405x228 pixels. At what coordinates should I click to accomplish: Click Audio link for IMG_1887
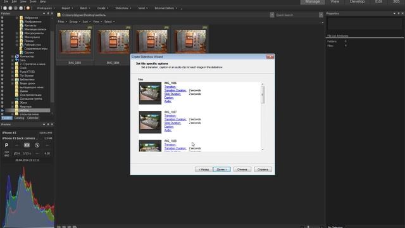pos(168,130)
